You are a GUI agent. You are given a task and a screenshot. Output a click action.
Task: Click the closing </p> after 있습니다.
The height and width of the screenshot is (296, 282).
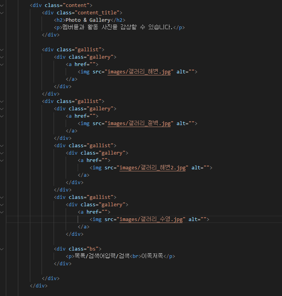pos(179,27)
